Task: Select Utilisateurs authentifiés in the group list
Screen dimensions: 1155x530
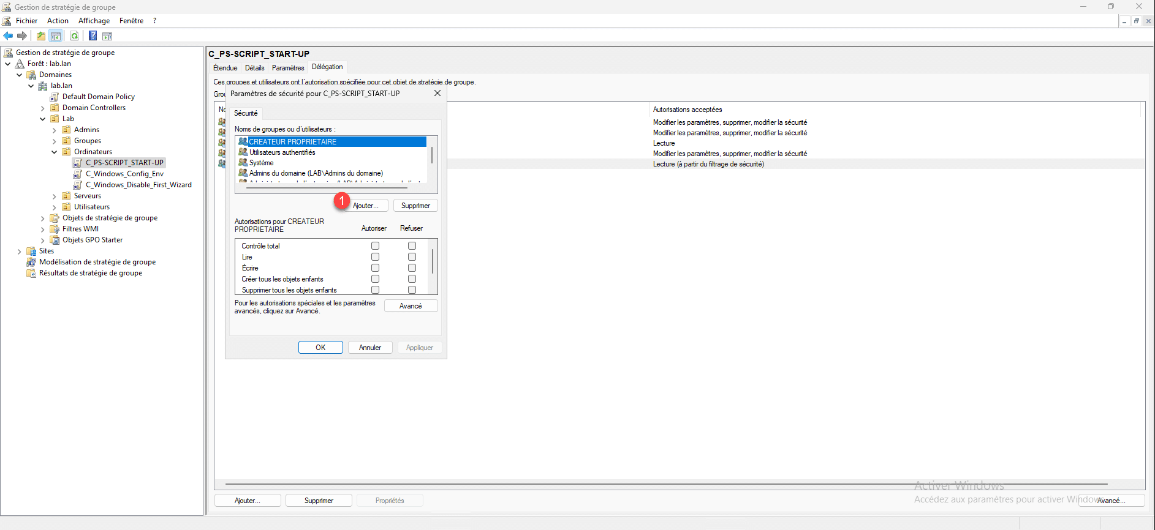Action: click(282, 152)
